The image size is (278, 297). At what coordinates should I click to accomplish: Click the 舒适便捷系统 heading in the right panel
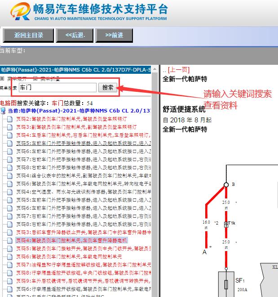click(x=184, y=109)
